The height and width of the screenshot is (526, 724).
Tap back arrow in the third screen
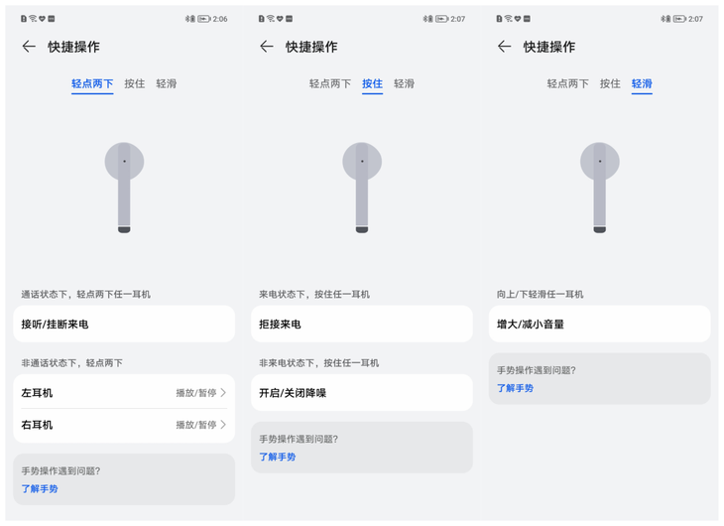coord(504,47)
